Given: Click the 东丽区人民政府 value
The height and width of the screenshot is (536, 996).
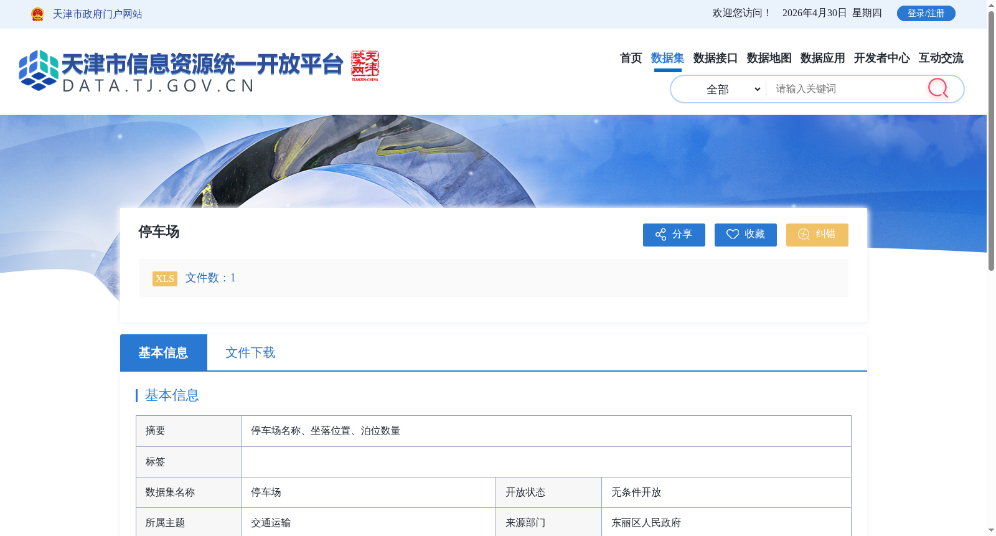Looking at the screenshot, I should [646, 523].
